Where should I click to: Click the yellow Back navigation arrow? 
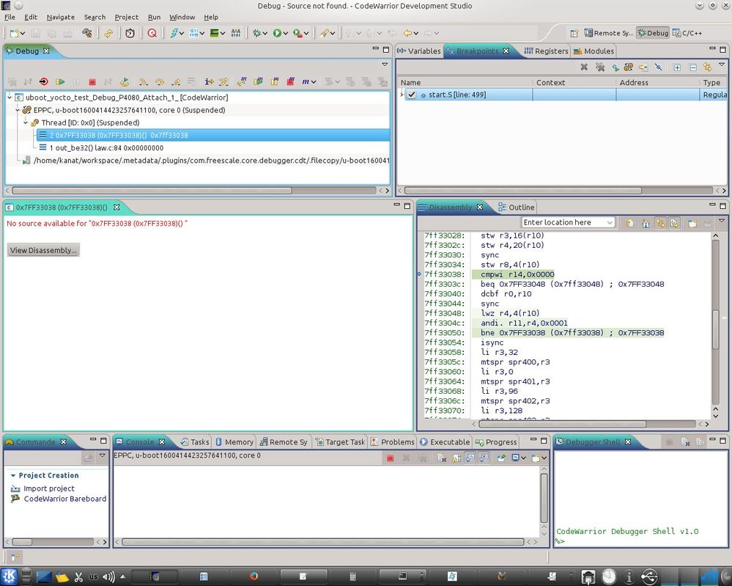407,33
